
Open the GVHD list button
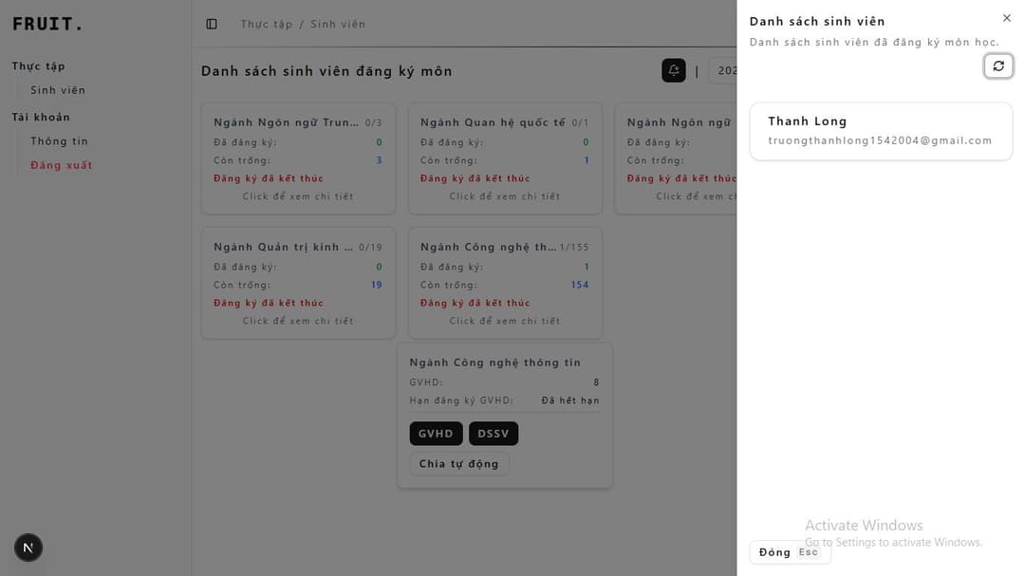436,434
